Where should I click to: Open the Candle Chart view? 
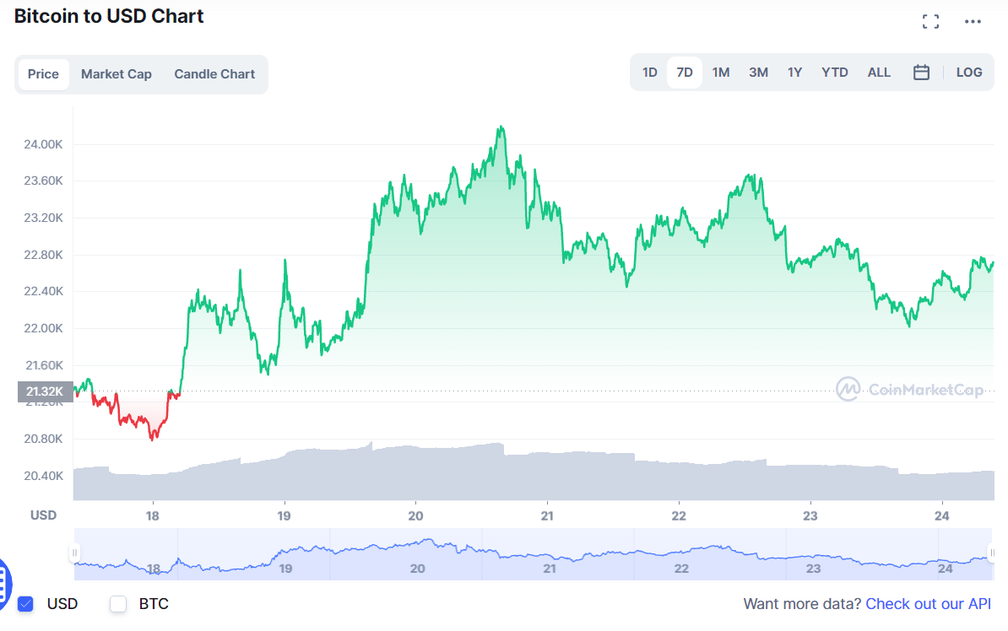tap(214, 74)
